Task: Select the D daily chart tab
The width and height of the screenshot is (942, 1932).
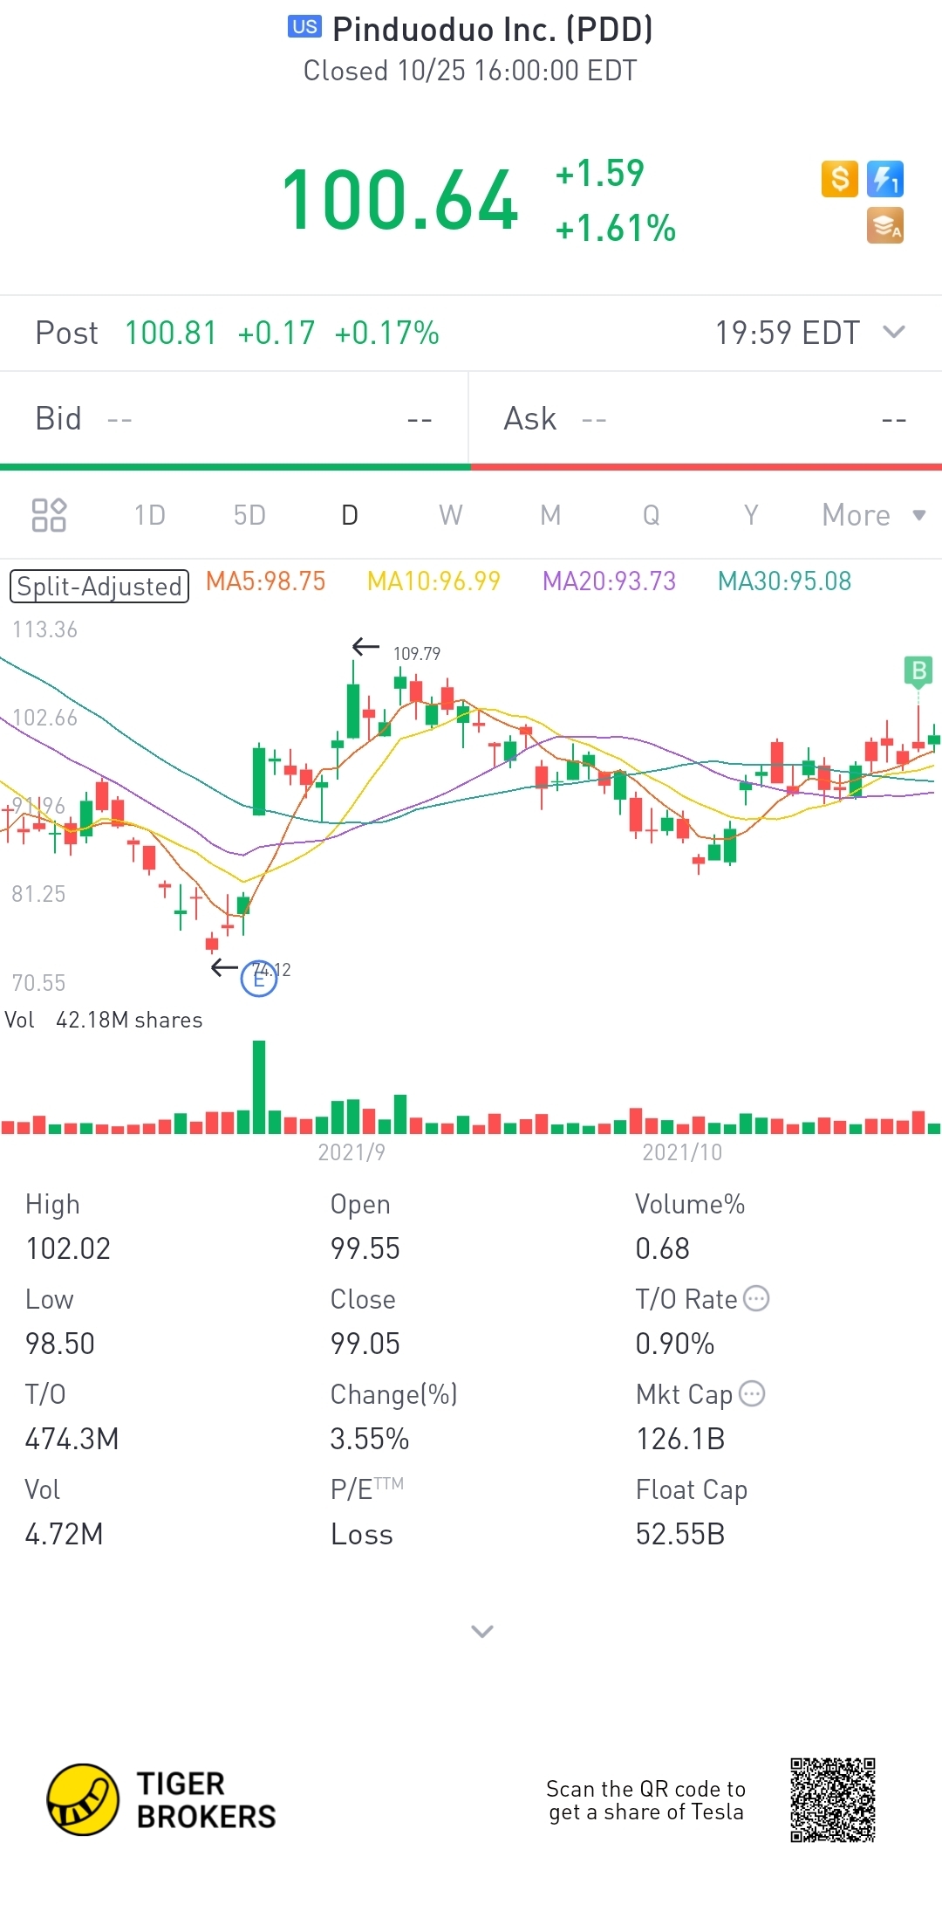Action: [x=350, y=515]
